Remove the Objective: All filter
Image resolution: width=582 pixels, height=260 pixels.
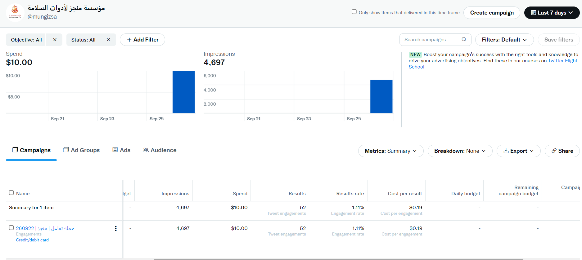click(55, 40)
